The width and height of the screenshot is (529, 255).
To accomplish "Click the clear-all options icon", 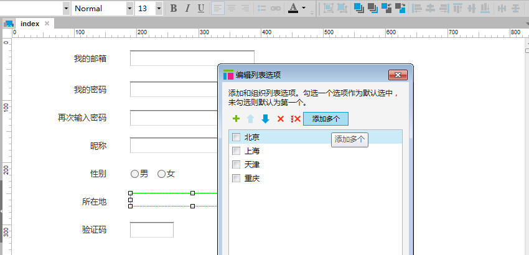I will (x=296, y=119).
